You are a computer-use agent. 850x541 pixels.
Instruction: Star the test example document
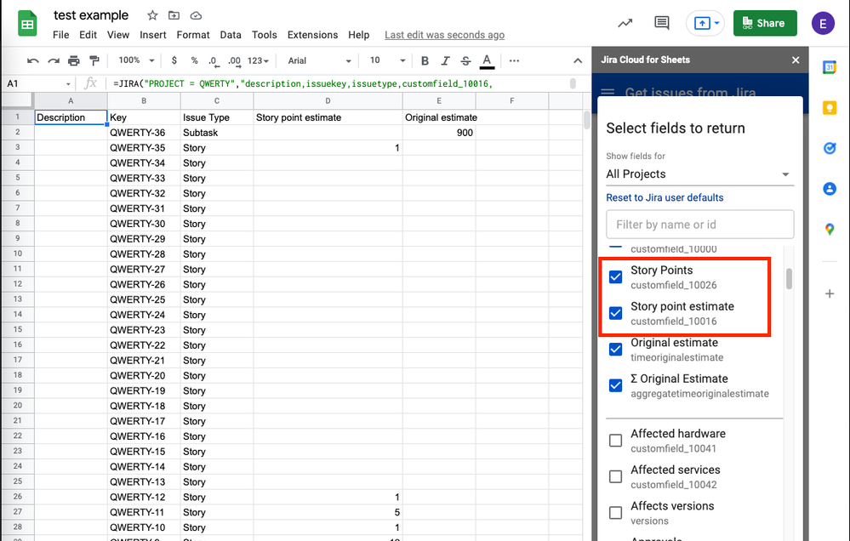[x=152, y=15]
